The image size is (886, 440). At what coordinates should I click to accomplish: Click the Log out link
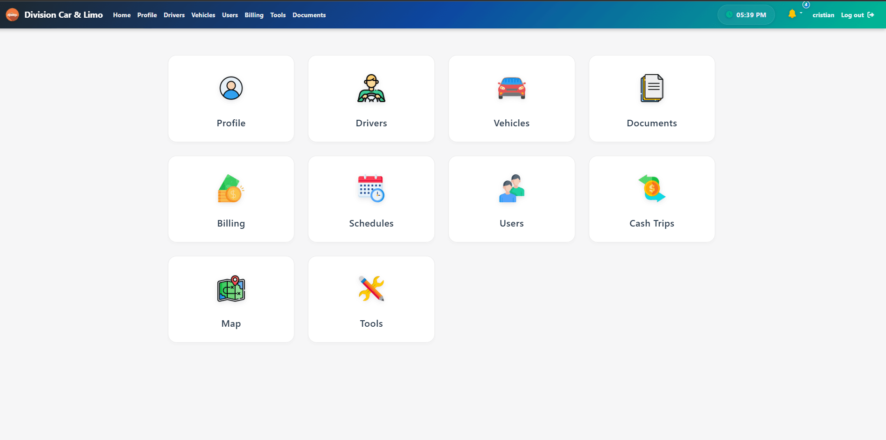[857, 15]
